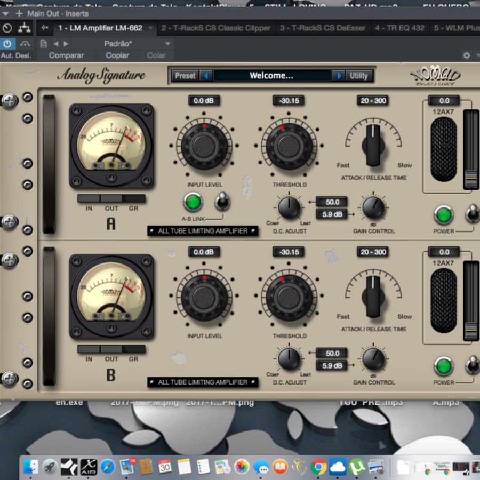The width and height of the screenshot is (480, 480).
Task: Open Google Chrome from the Dock
Action: 318,467
